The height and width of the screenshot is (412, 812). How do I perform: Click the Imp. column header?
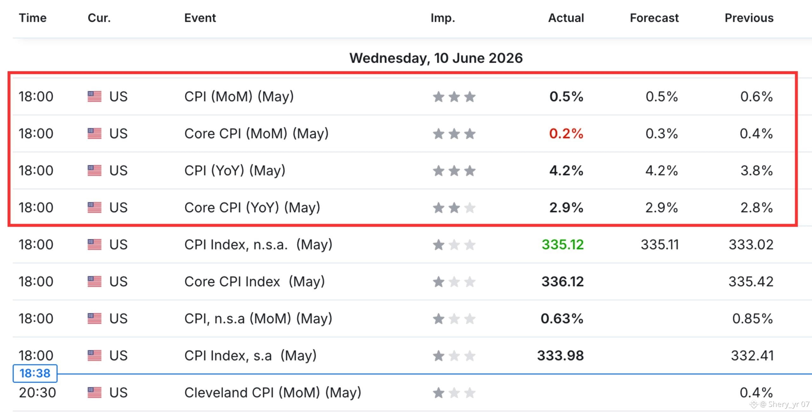(x=443, y=18)
